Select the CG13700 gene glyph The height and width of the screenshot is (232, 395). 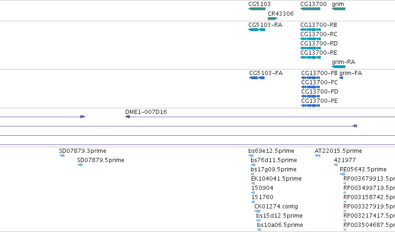tap(311, 9)
